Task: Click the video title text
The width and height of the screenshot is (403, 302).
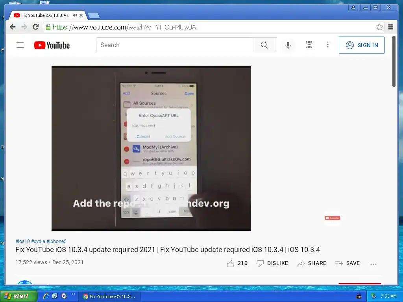Action: (168, 250)
